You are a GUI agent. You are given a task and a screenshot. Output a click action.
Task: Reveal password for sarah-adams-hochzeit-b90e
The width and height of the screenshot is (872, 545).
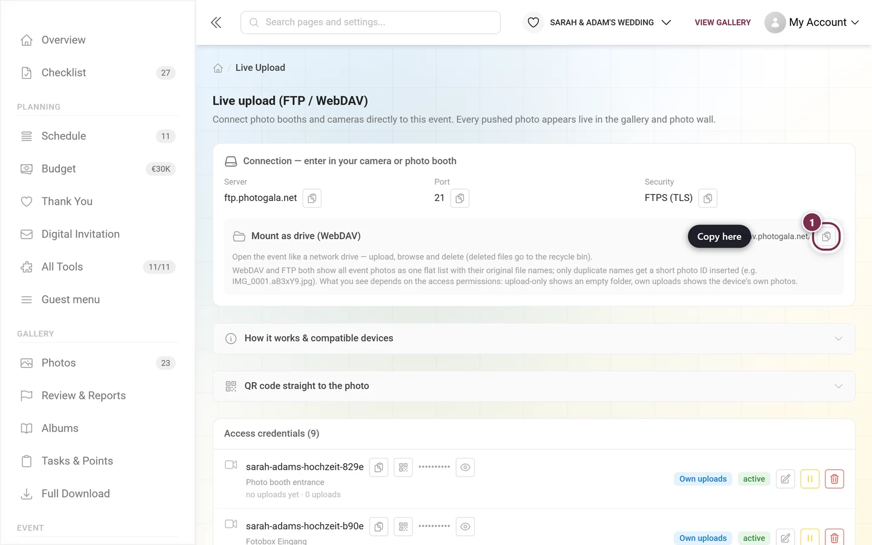pos(465,527)
